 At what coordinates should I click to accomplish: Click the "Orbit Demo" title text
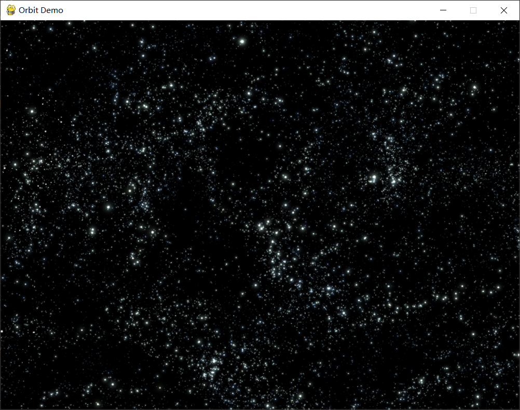point(41,10)
